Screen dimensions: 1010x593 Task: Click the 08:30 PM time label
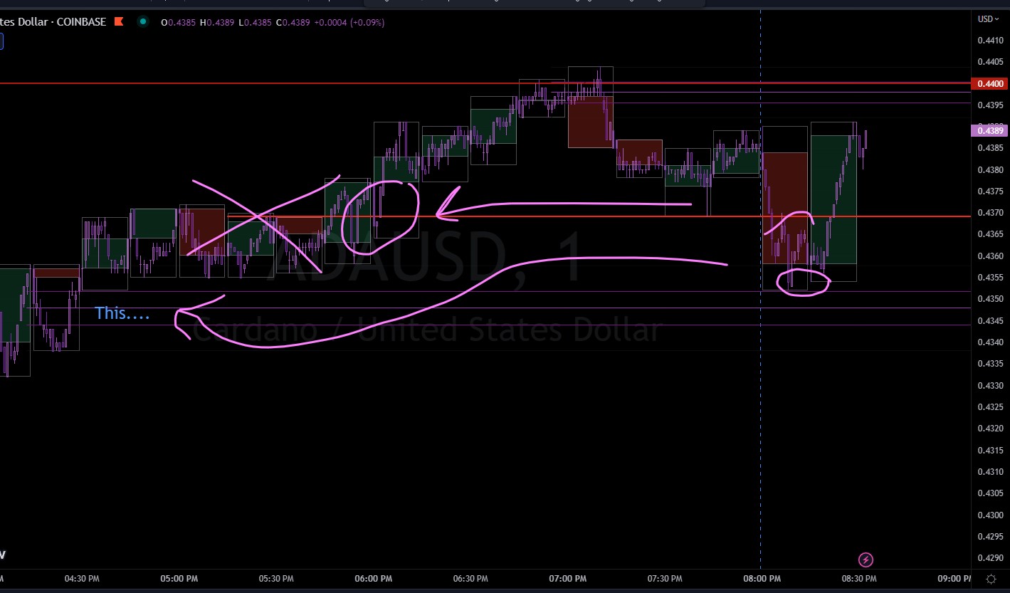[x=859, y=579]
